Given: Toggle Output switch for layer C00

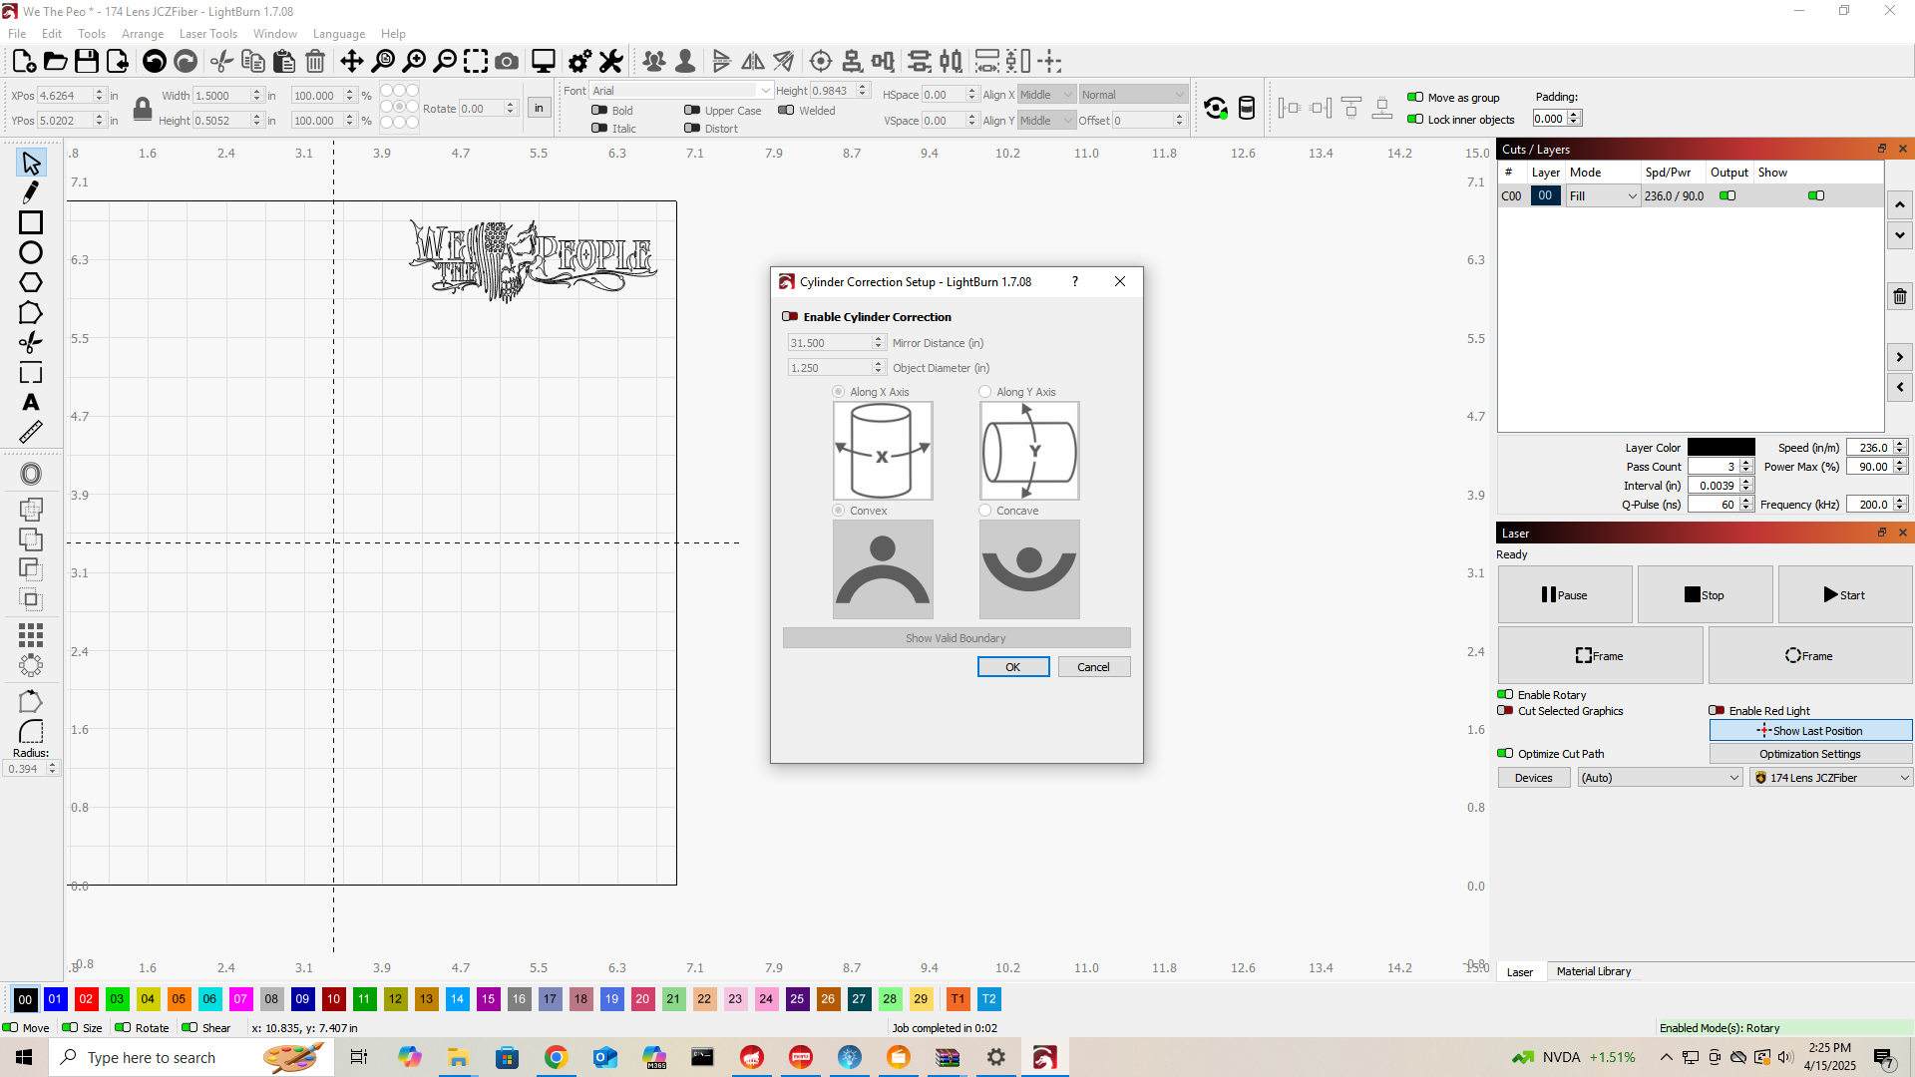Looking at the screenshot, I should coord(1727,196).
